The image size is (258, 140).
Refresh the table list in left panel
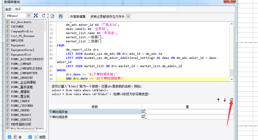[x=43, y=15]
